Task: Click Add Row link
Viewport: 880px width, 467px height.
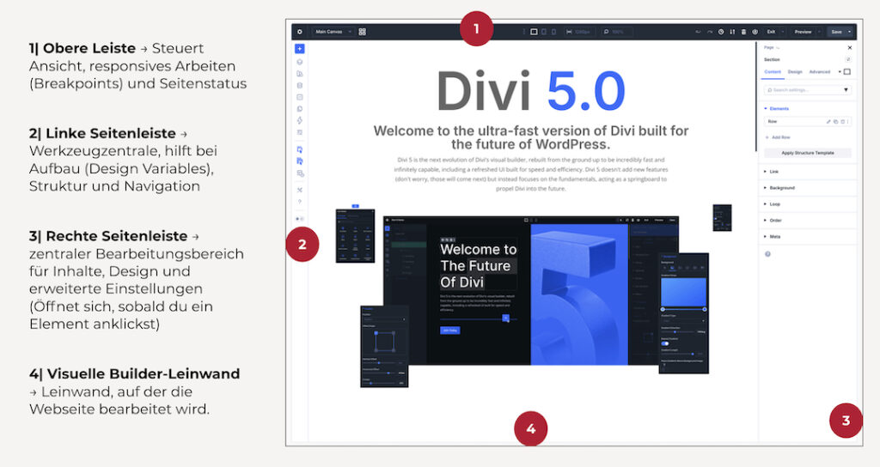Action: click(778, 137)
